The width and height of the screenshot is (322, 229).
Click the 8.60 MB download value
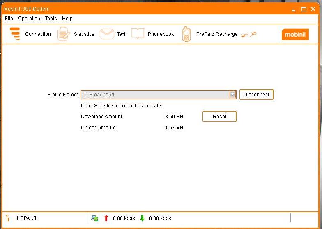click(174, 116)
